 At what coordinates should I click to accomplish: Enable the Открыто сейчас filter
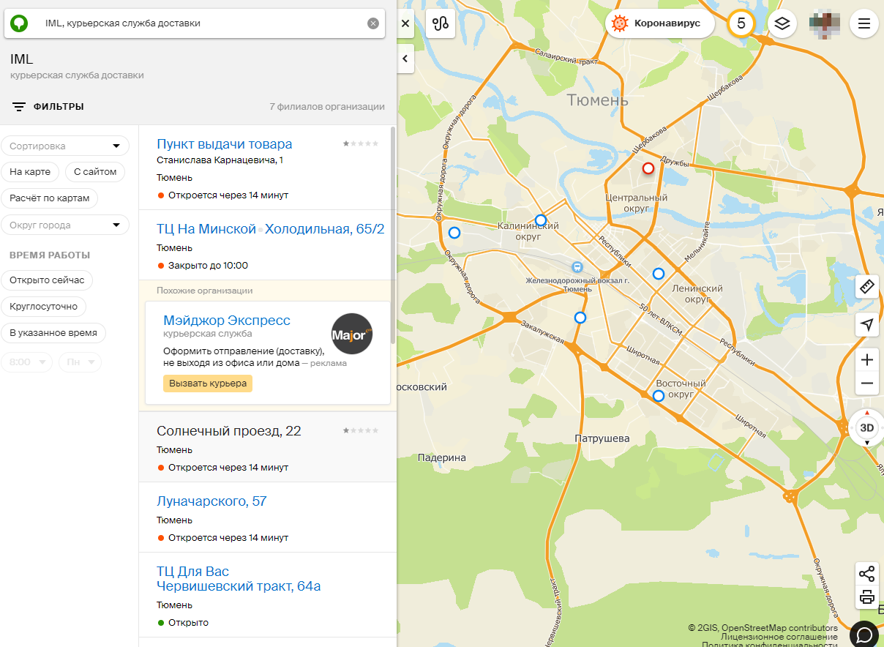pos(47,280)
